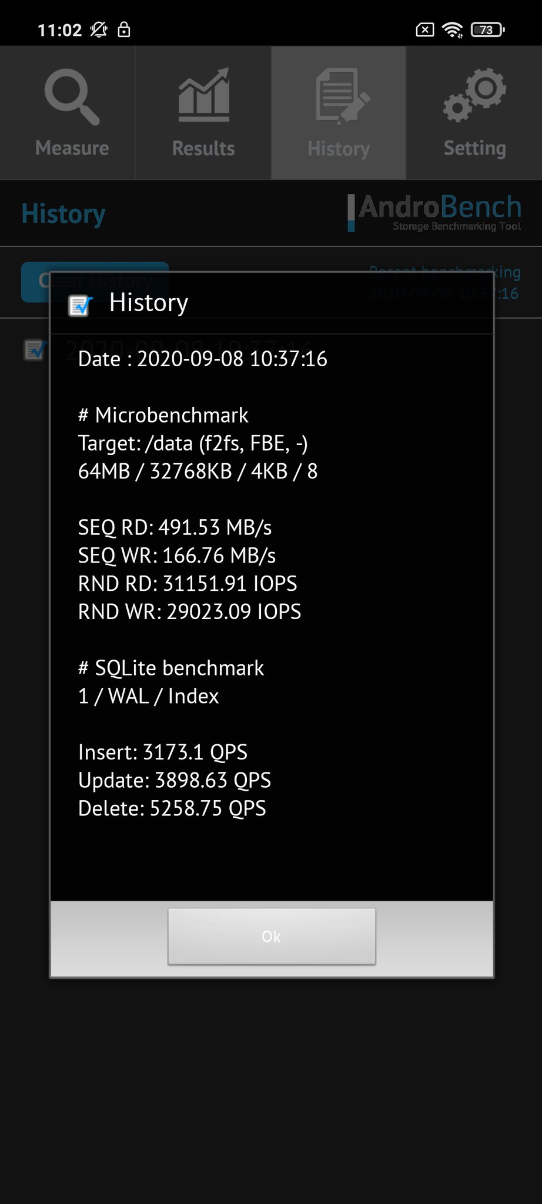Switch to the Setting tab label
542x1204 pixels.
pos(474,148)
